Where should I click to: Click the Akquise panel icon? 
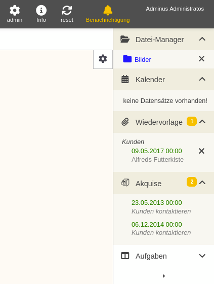(x=125, y=183)
